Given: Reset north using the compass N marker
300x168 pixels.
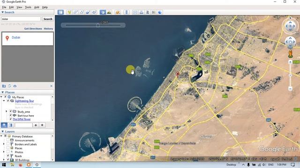Looking at the screenshot, I should coord(290,18).
